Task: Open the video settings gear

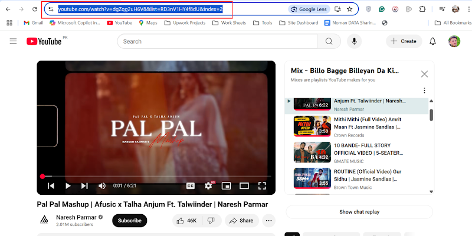Action: (x=208, y=186)
